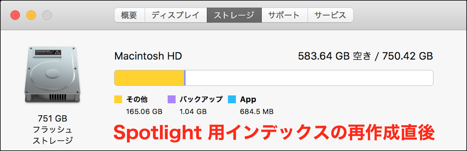Image resolution: width=467 pixels, height=151 pixels.
Task: Click the その他 165.06 GB size value
Action: tap(144, 112)
